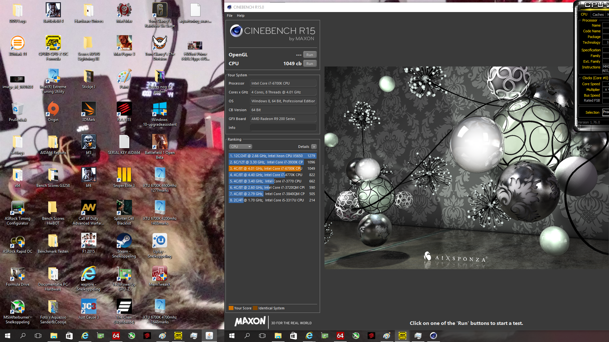Open Task View on right taskbar
Screen dimensions: 609x342
(262, 336)
